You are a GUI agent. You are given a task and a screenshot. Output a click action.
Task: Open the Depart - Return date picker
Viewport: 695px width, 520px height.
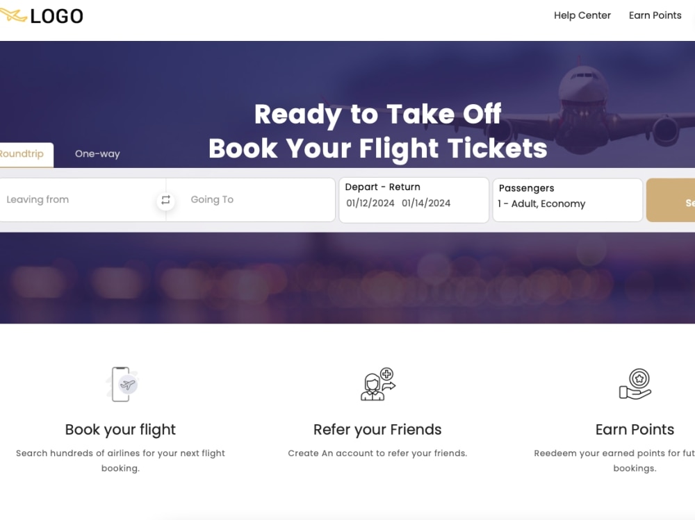413,199
